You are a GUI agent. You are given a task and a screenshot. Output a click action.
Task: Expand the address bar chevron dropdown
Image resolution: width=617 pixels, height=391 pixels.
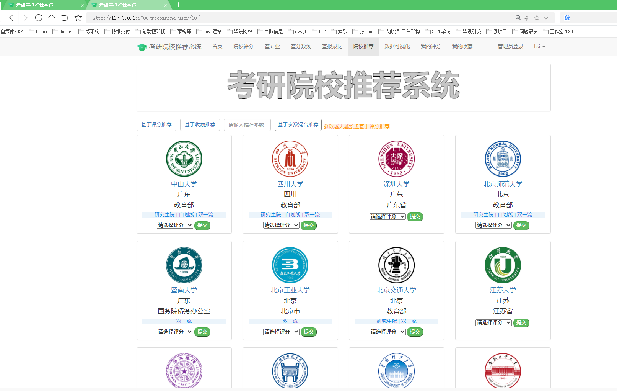click(x=546, y=18)
